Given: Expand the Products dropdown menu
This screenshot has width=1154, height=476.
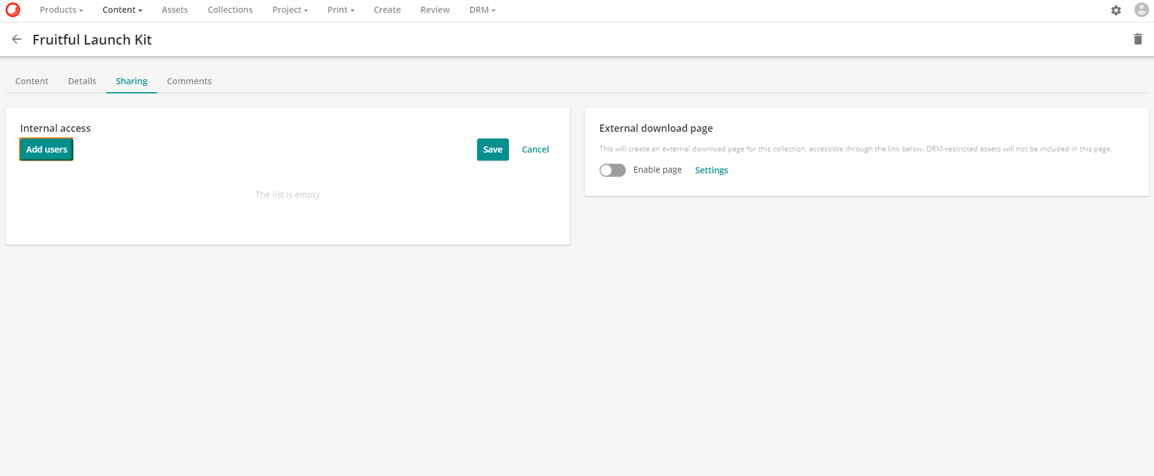Looking at the screenshot, I should (x=61, y=10).
